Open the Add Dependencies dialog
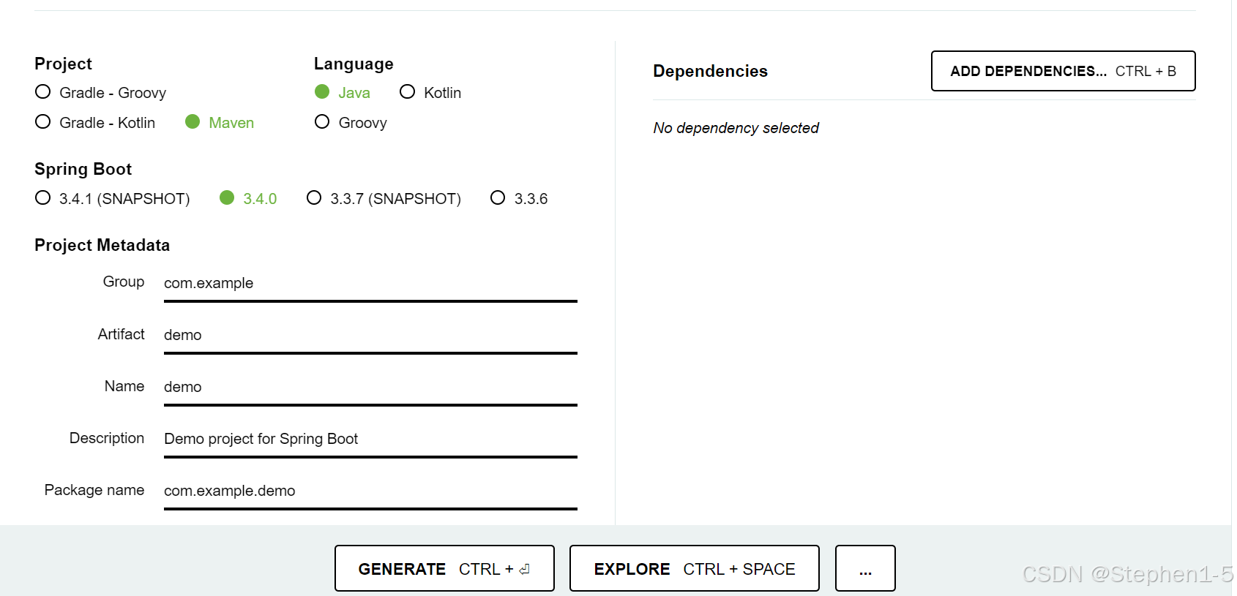This screenshot has width=1237, height=596. click(x=1063, y=71)
